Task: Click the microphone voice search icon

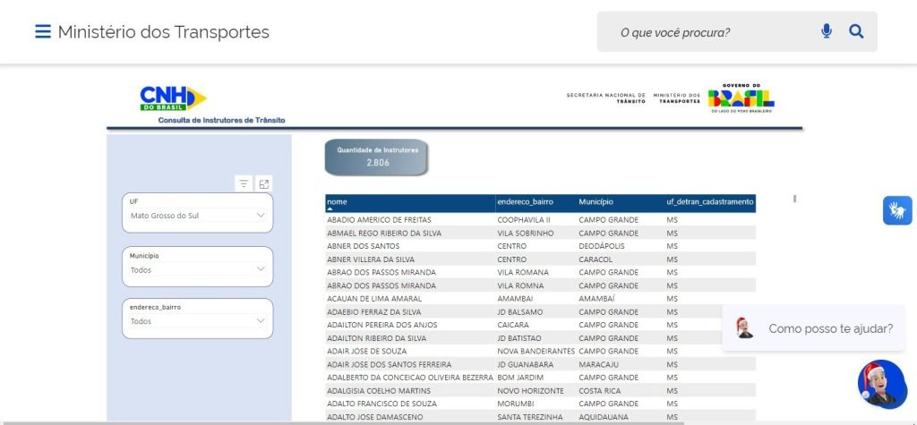Action: point(826,32)
